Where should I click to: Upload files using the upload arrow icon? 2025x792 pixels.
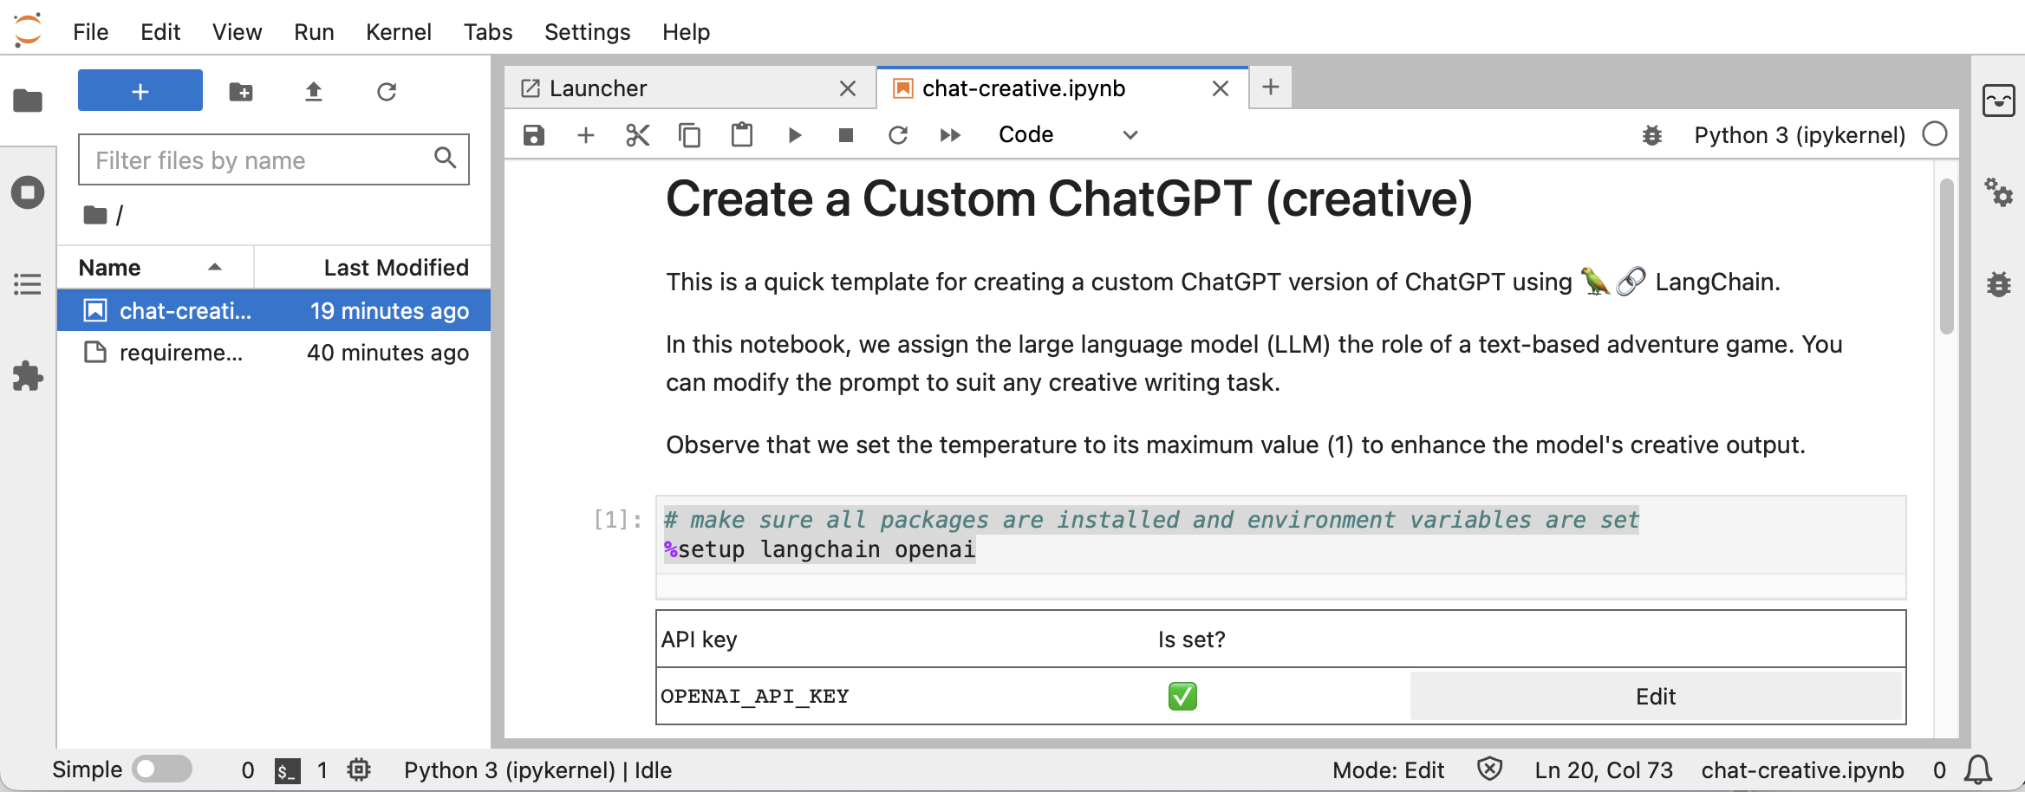pos(314,91)
